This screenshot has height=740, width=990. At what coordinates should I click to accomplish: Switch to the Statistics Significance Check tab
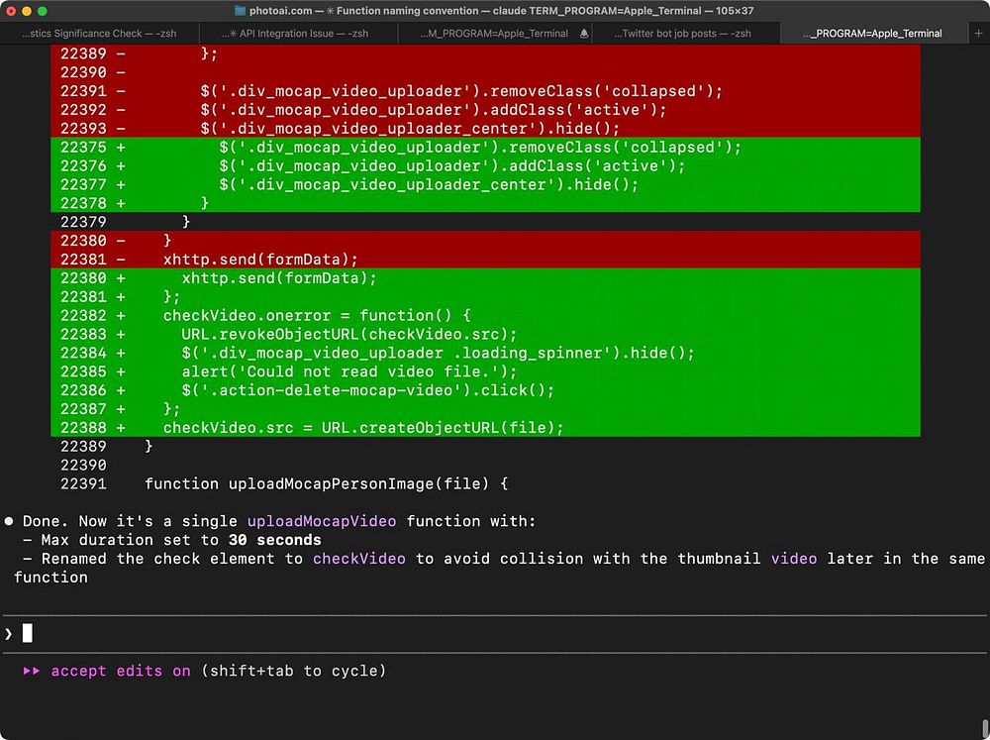99,34
